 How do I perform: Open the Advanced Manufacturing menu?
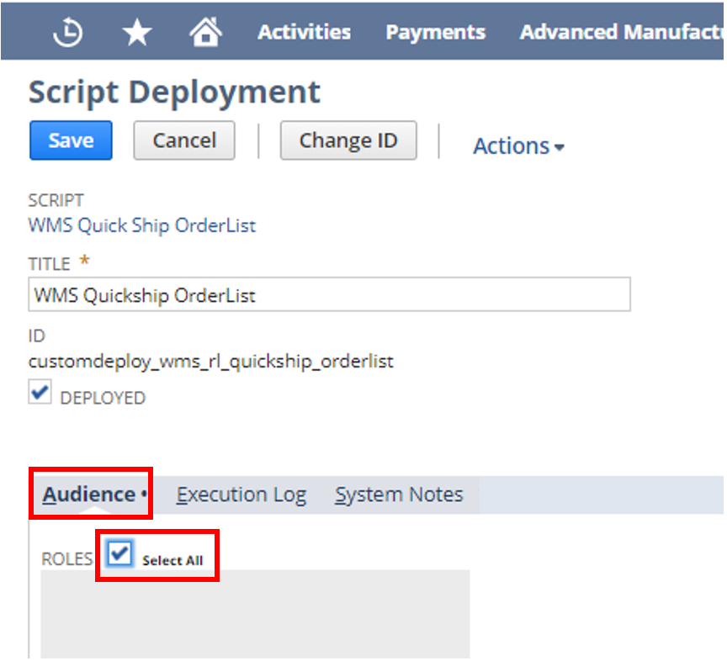[621, 33]
